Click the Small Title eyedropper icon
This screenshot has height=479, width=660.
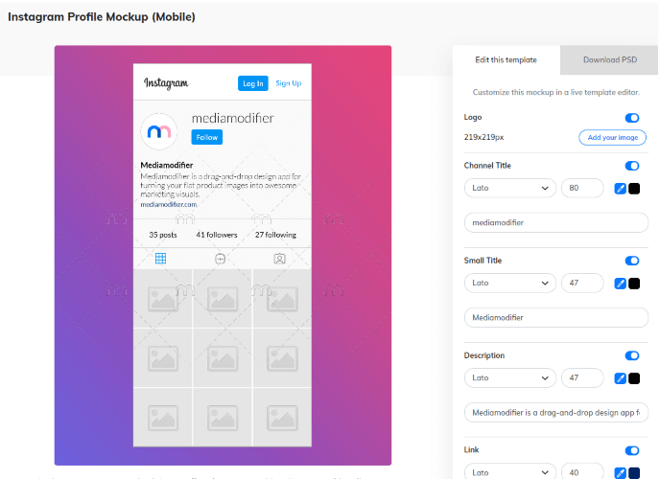620,284
